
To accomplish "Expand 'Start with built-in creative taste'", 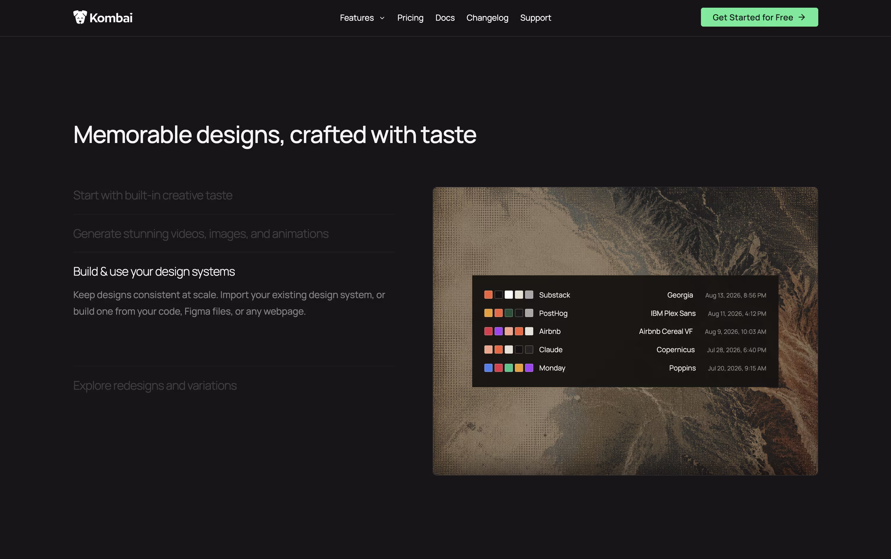I will pyautogui.click(x=153, y=195).
